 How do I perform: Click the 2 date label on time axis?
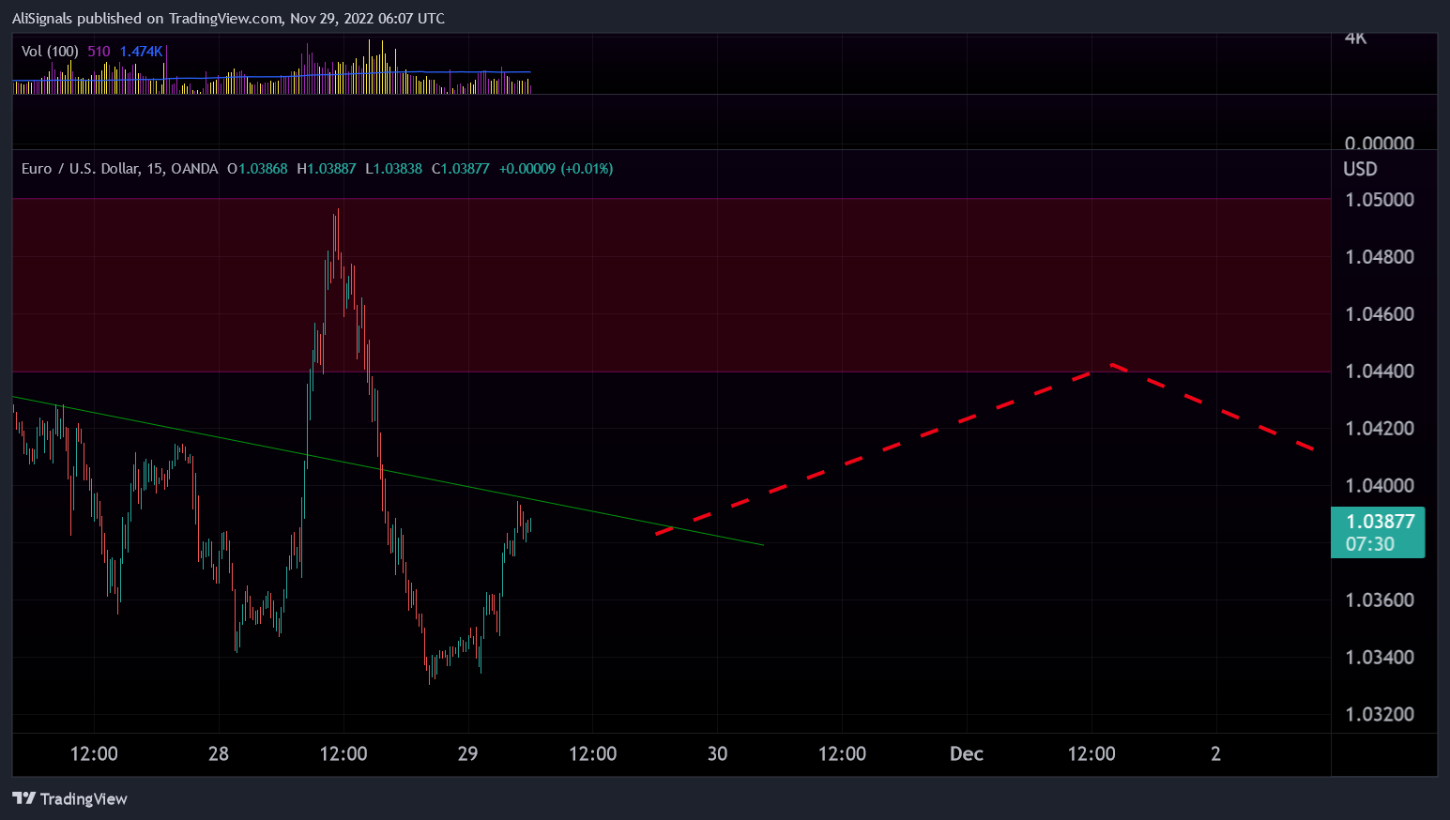click(1215, 754)
